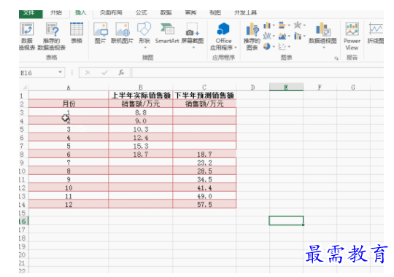The height and width of the screenshot is (277, 394).
Task: Confirm the formula bar entry
Action: 104,73
